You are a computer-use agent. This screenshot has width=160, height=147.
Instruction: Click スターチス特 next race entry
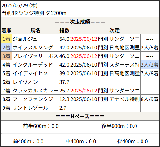pyautogui.click(x=124, y=65)
